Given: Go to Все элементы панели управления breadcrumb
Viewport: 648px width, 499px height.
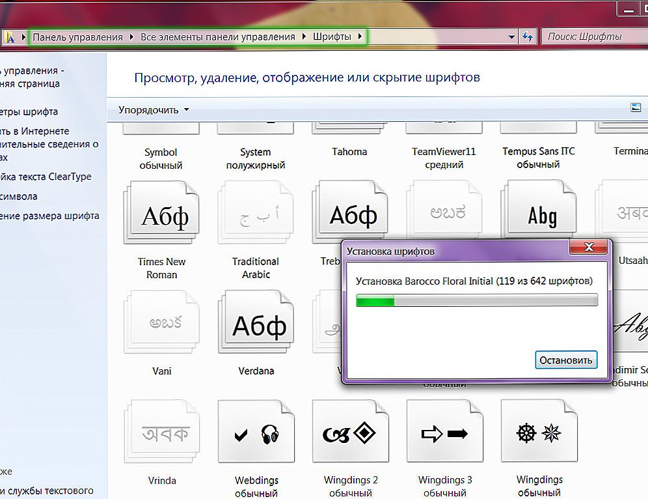Looking at the screenshot, I should (218, 37).
